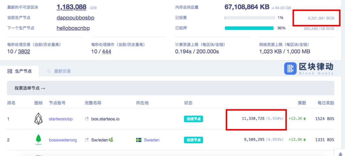Click the +13.6K vote change value
Viewport: 345px width, 156px height.
pyautogui.click(x=295, y=140)
